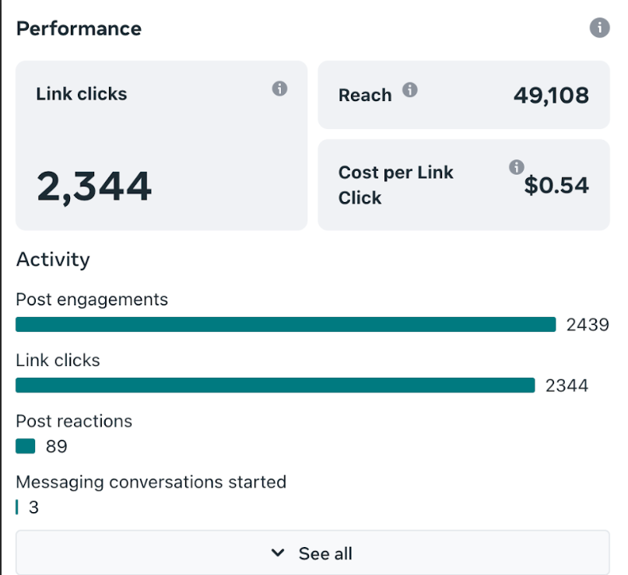This screenshot has height=575, width=628.
Task: Click the chevron inside the See all button
Action: (278, 552)
